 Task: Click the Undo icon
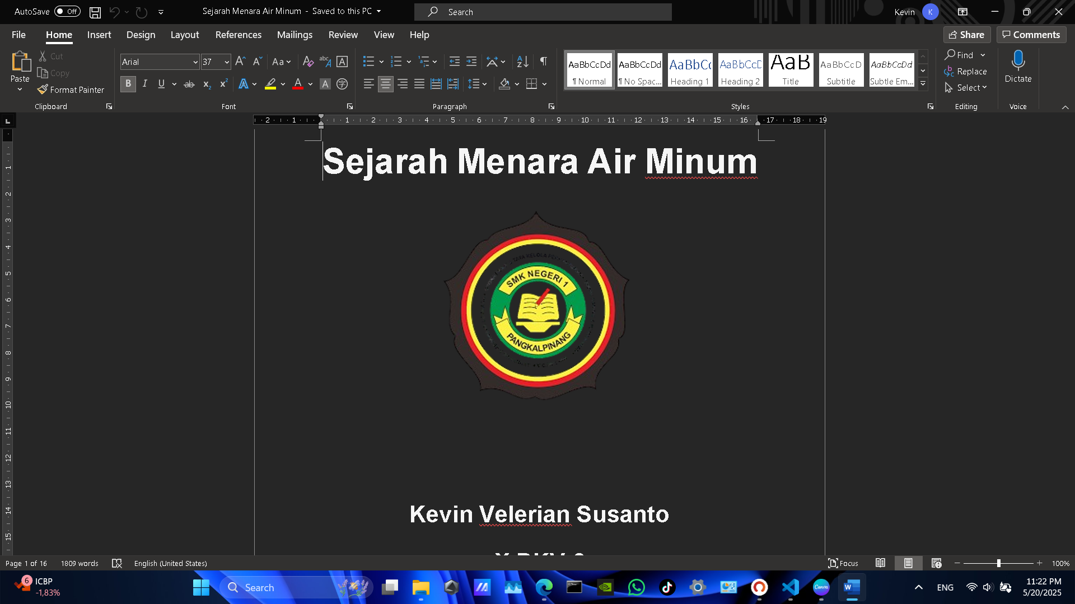coord(114,12)
